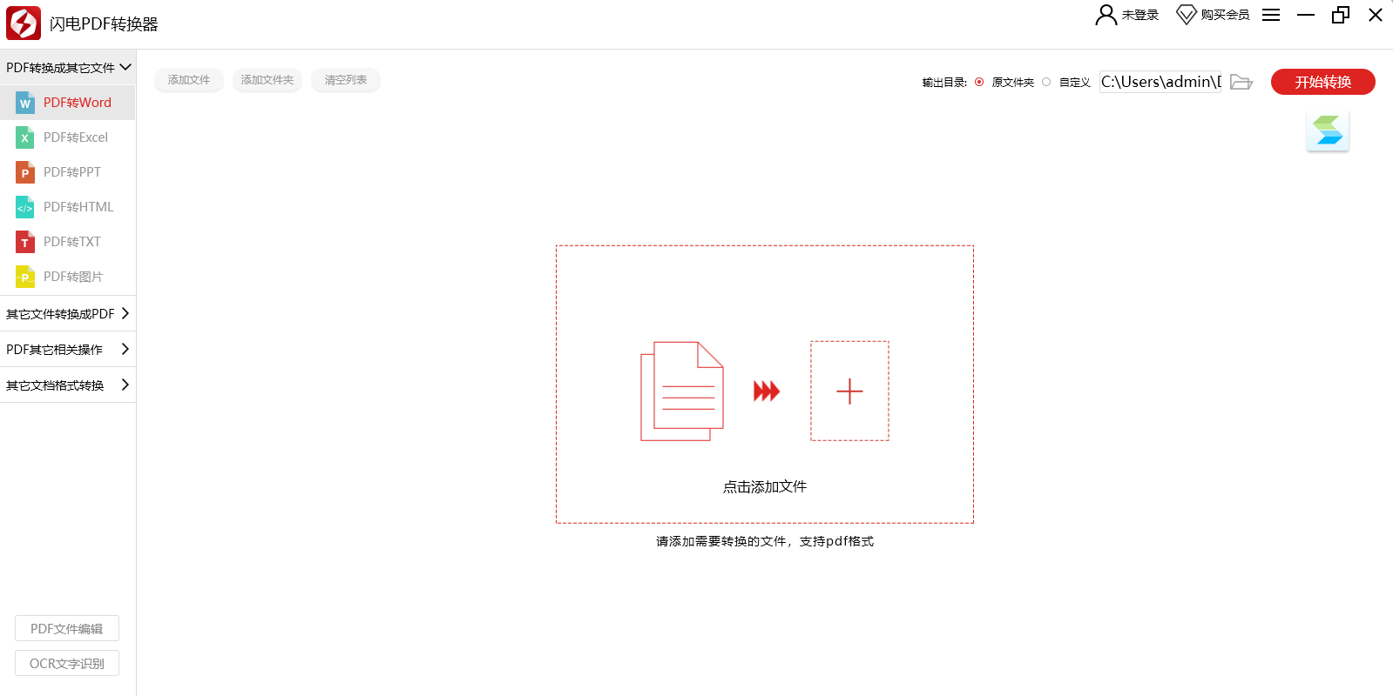The height and width of the screenshot is (696, 1393).
Task: Restore down the converter window
Action: [1341, 15]
